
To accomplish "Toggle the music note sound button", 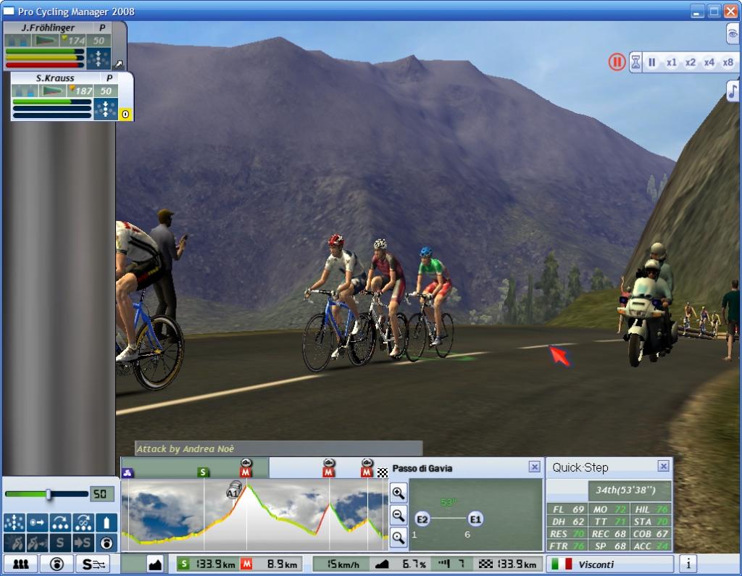I will point(733,91).
